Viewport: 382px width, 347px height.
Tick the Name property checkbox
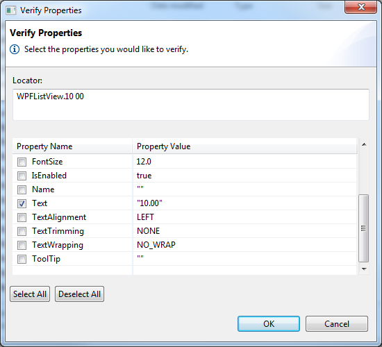point(22,189)
